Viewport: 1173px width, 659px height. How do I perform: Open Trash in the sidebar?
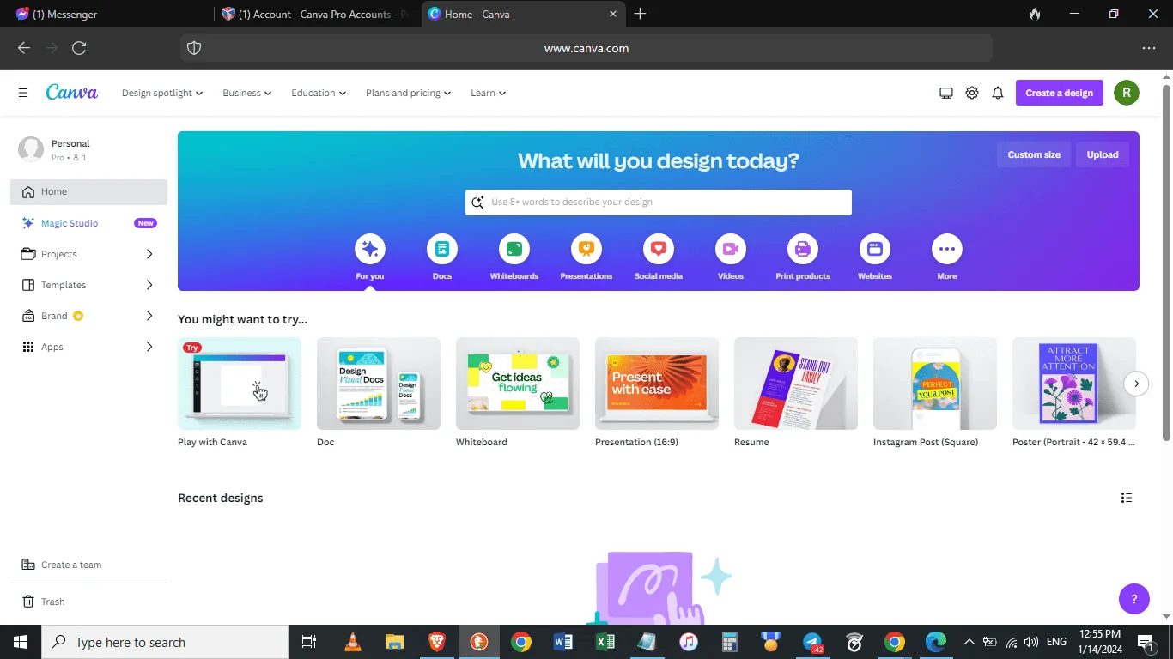click(x=88, y=602)
